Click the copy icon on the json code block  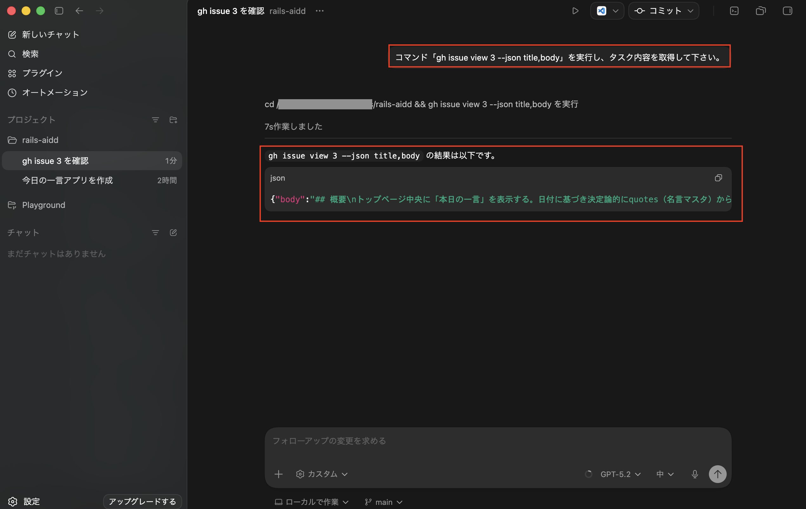coord(718,178)
